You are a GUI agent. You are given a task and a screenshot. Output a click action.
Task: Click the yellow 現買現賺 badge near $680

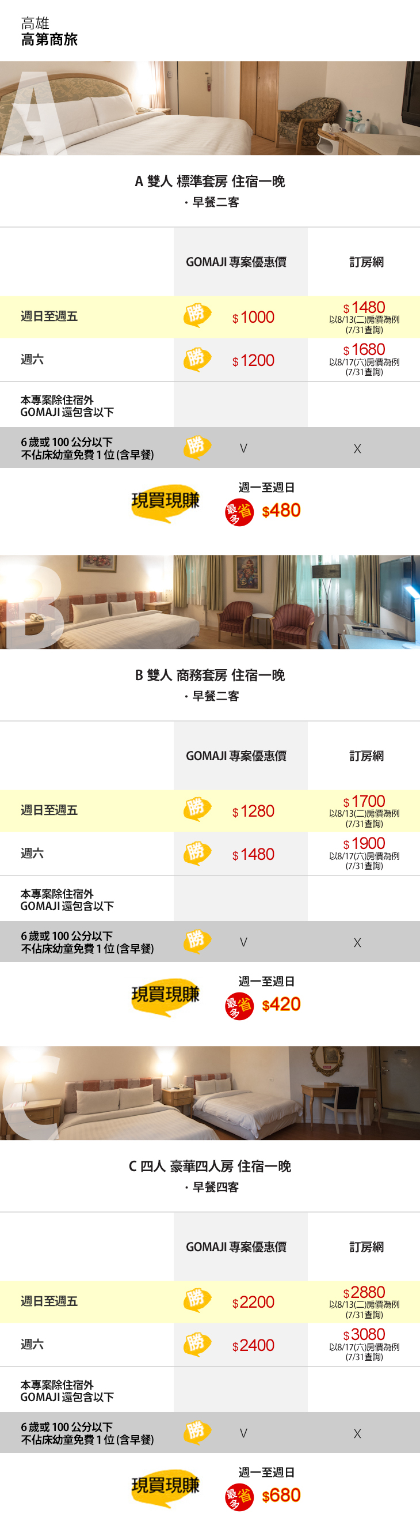click(165, 1486)
